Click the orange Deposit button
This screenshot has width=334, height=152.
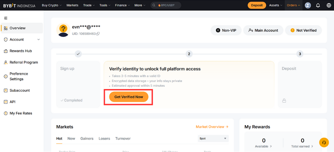click(257, 5)
